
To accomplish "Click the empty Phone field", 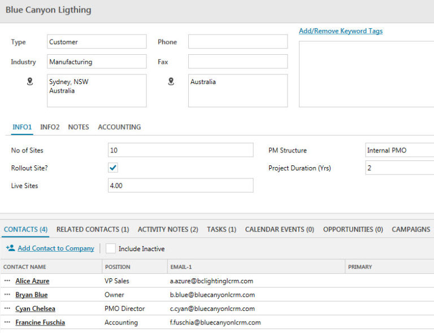I will tap(238, 42).
